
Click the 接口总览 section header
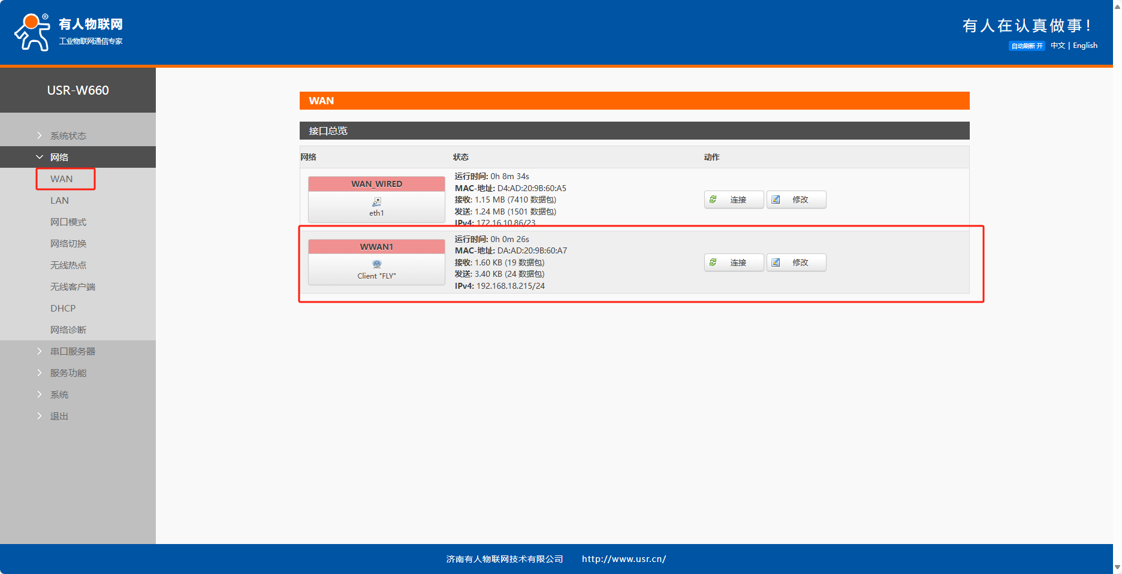click(634, 131)
